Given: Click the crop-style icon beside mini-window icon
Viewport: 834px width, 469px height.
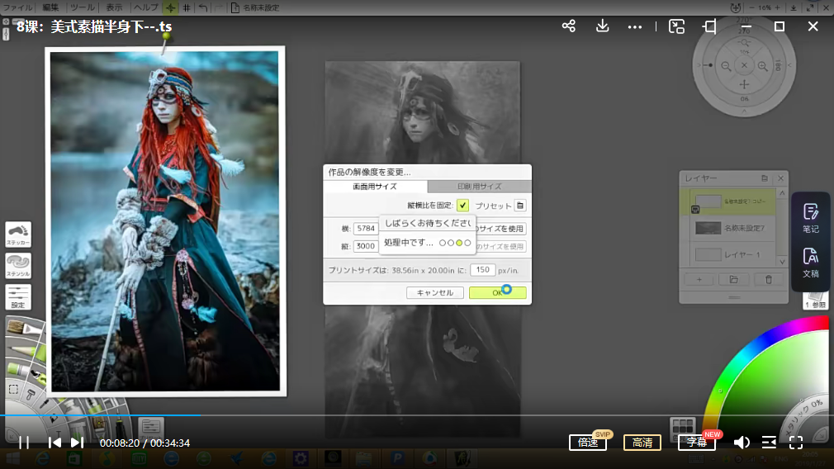Looking at the screenshot, I should click(x=709, y=26).
